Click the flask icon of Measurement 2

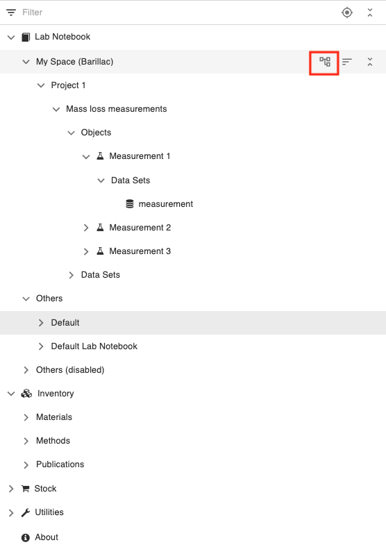pos(101,227)
